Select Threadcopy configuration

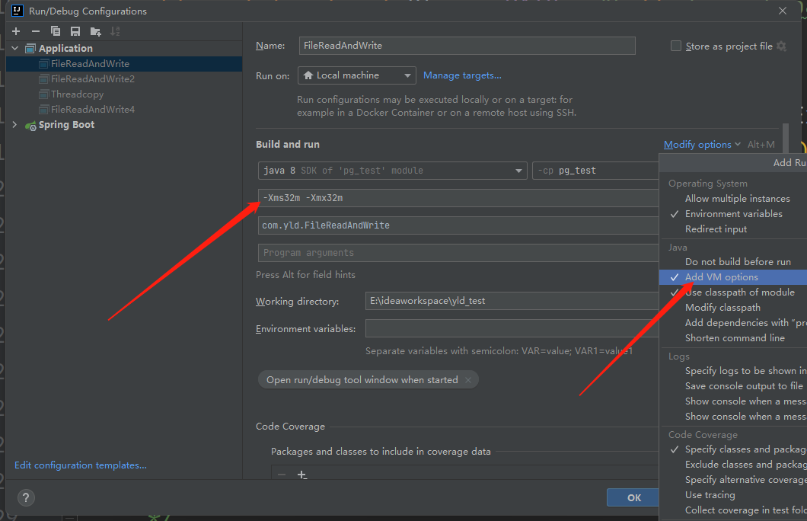[124, 94]
